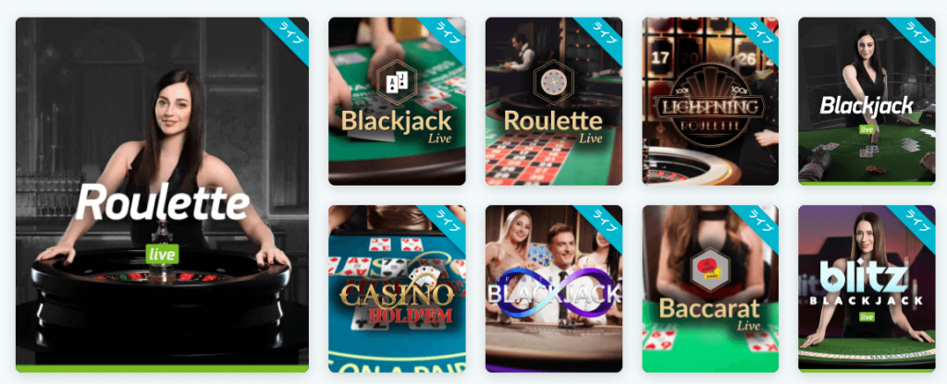
Task: Open the Baccarat Live game tile
Action: (x=710, y=289)
